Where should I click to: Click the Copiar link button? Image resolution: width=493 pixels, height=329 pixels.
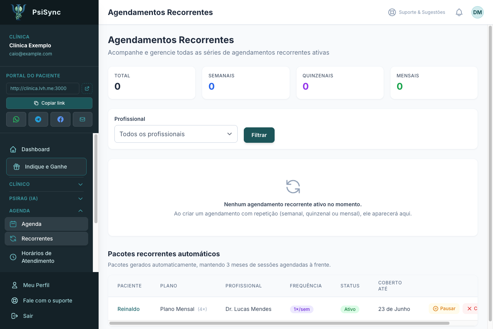tap(49, 103)
